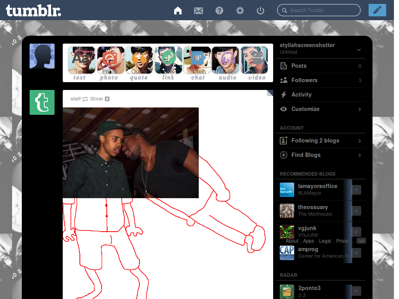This screenshot has height=299, width=399.
Task: Open the Apps footer link
Action: tap(309, 241)
